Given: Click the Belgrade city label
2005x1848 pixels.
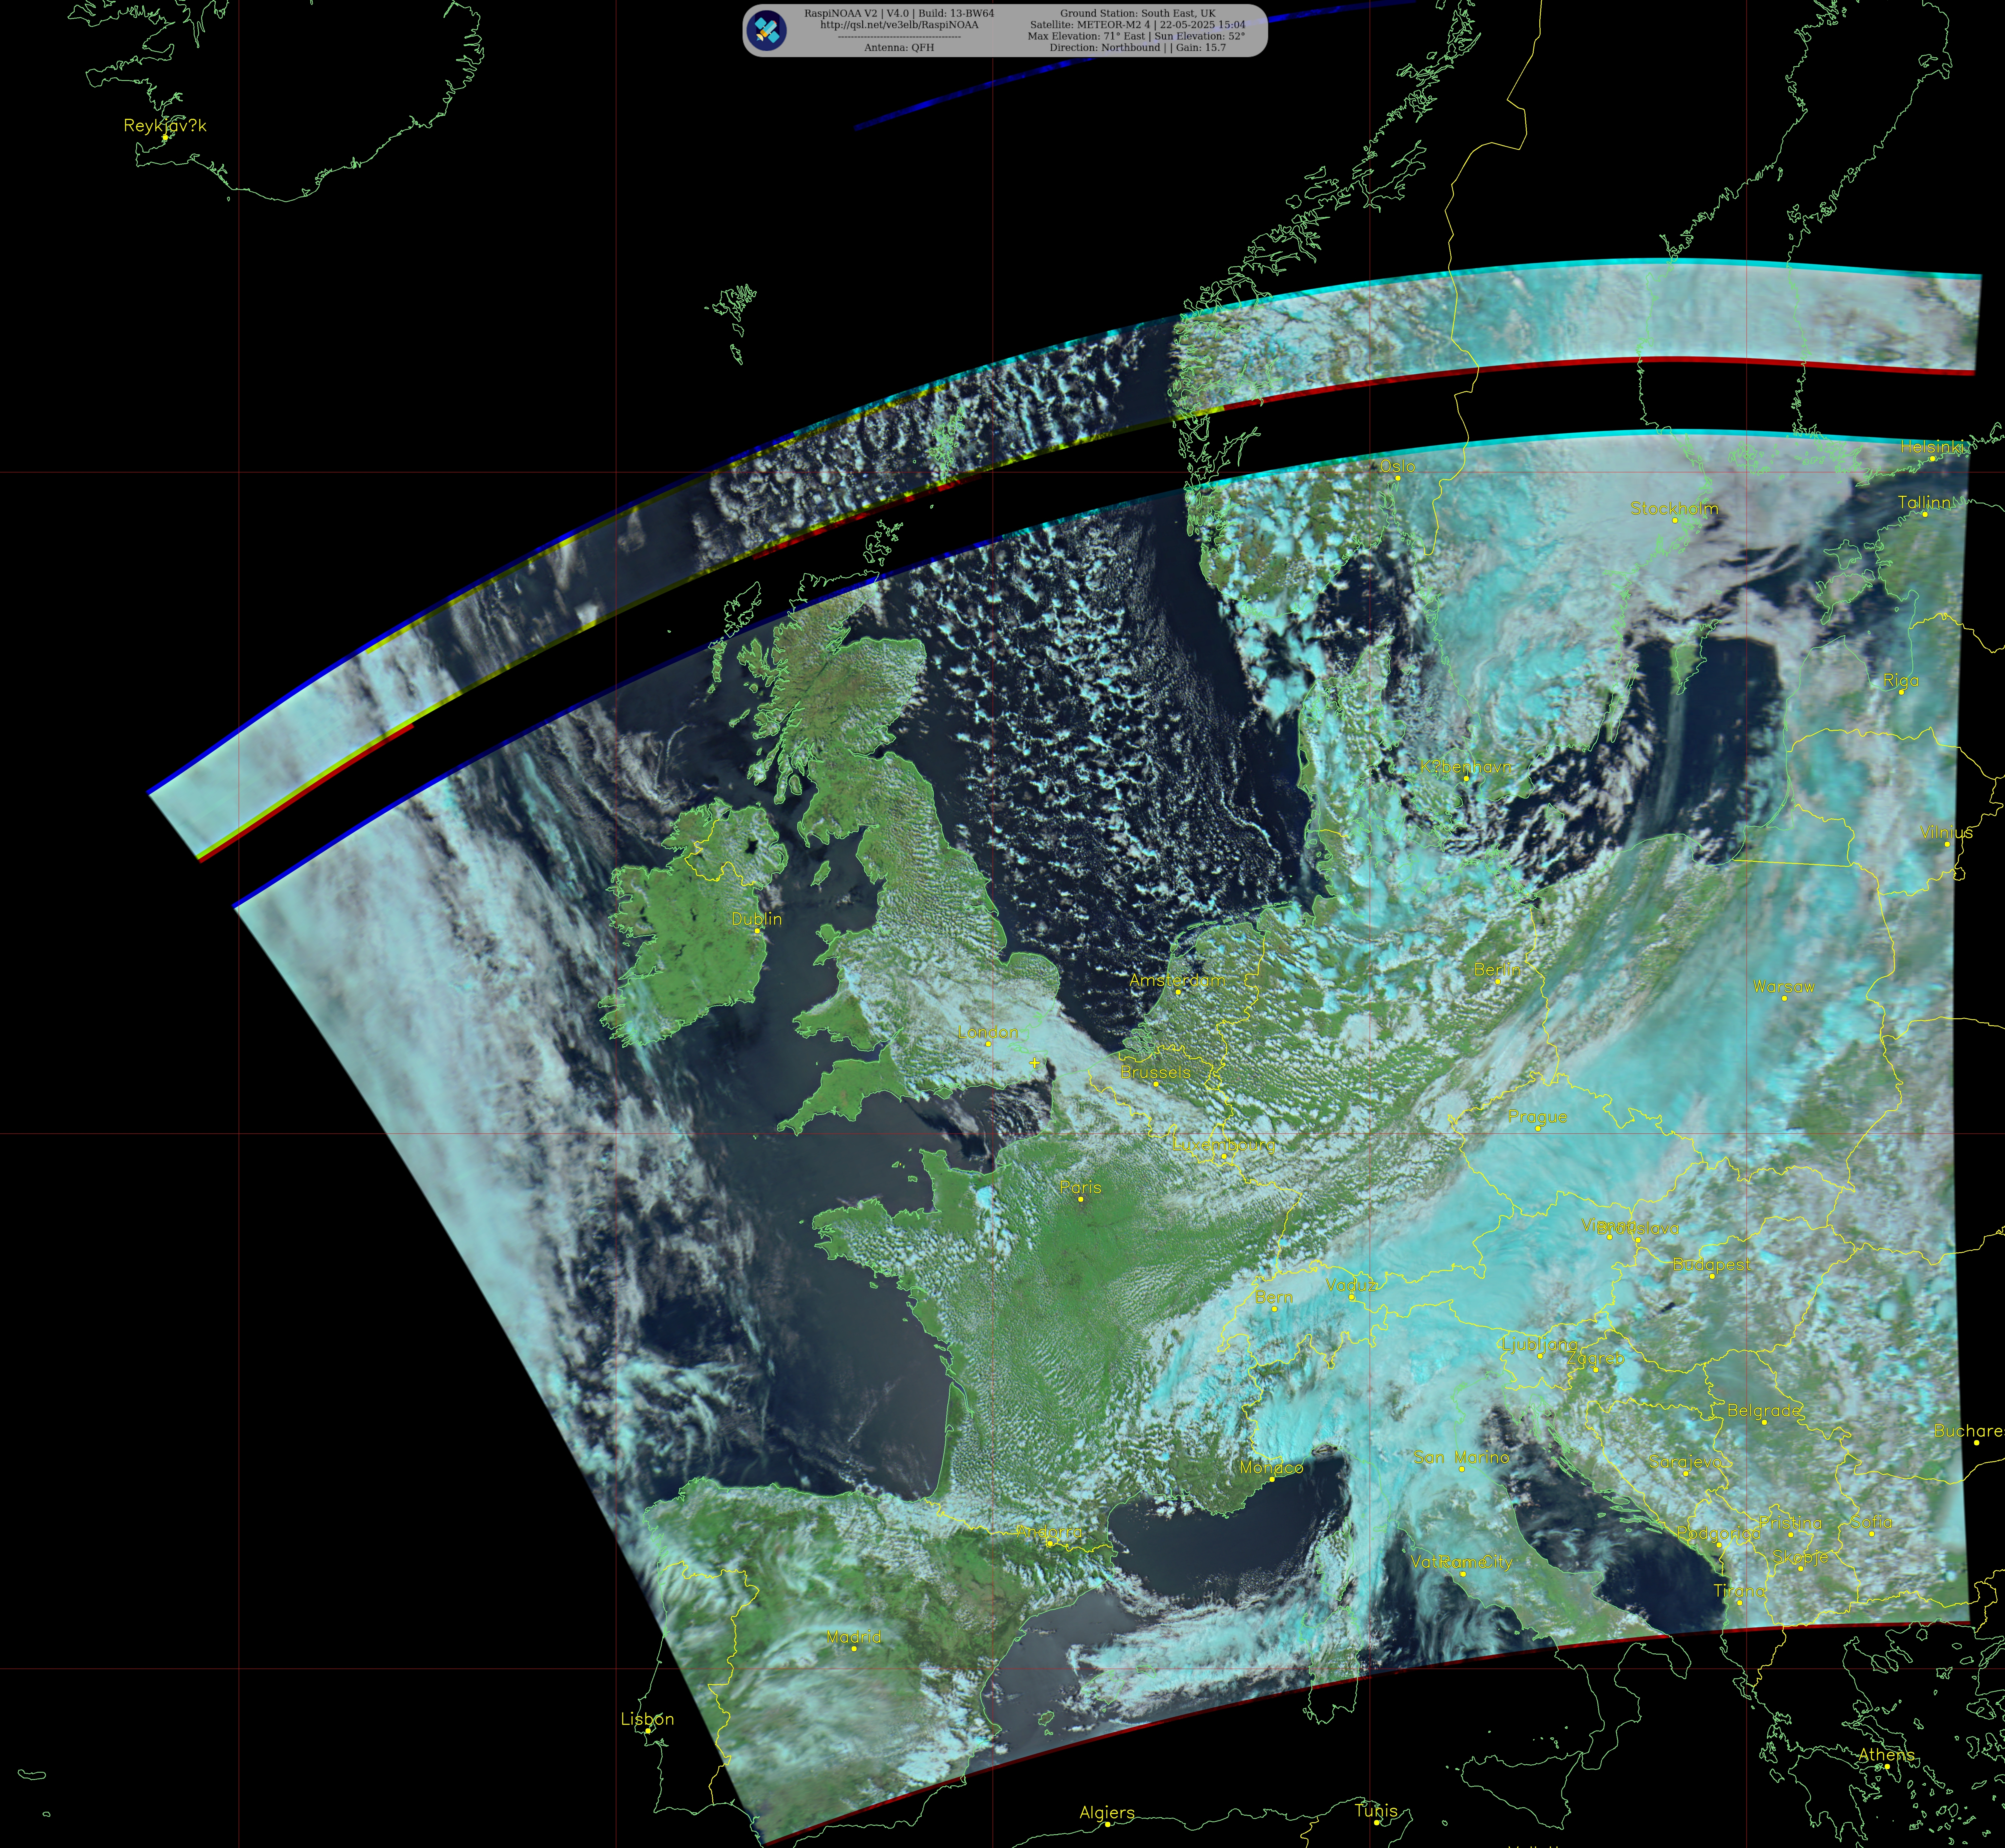Looking at the screenshot, I should (1764, 1411).
